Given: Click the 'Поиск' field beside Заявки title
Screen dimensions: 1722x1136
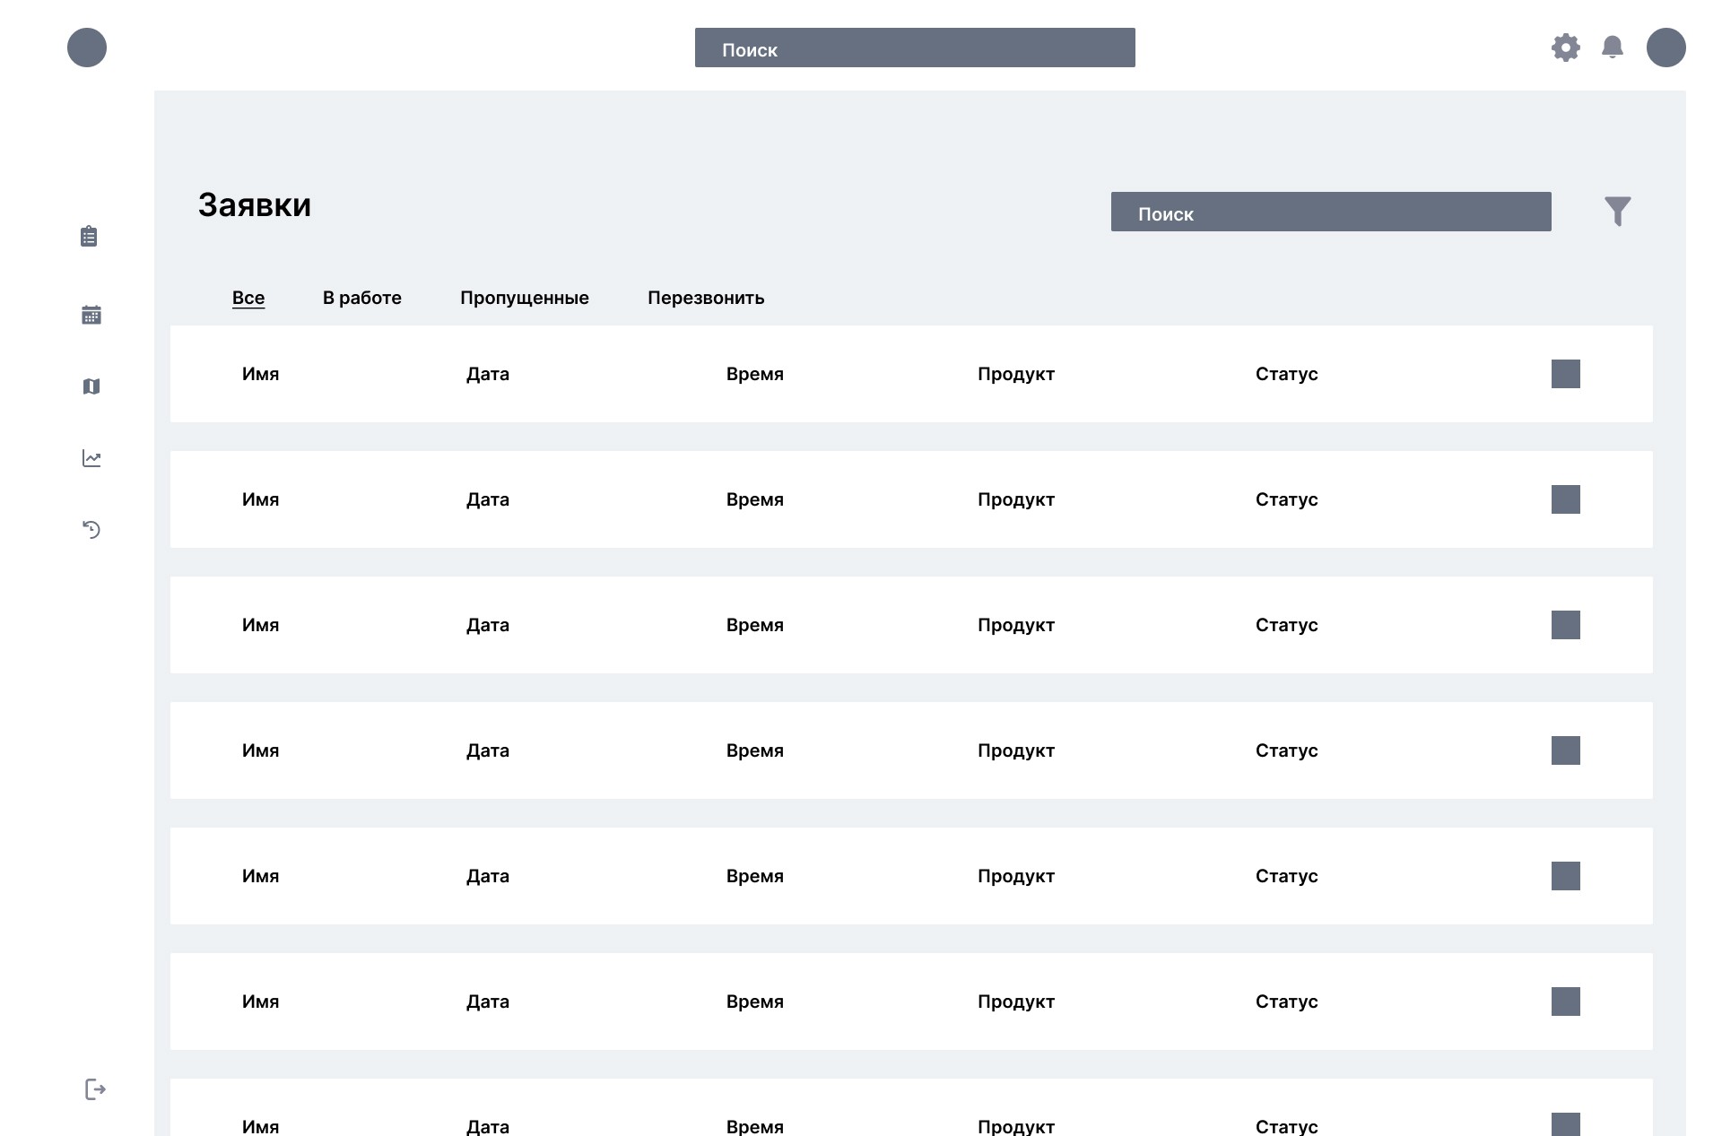Looking at the screenshot, I should tap(1331, 212).
